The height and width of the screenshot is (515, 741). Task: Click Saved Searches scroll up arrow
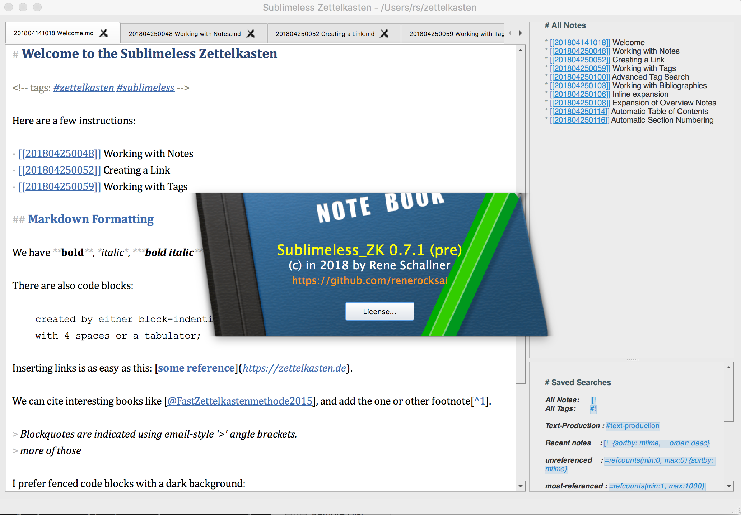coord(728,367)
